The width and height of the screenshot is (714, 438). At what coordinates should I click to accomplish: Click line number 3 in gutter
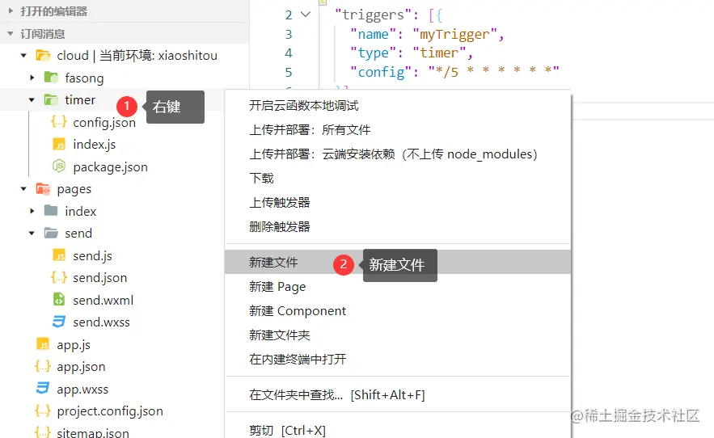pyautogui.click(x=289, y=34)
